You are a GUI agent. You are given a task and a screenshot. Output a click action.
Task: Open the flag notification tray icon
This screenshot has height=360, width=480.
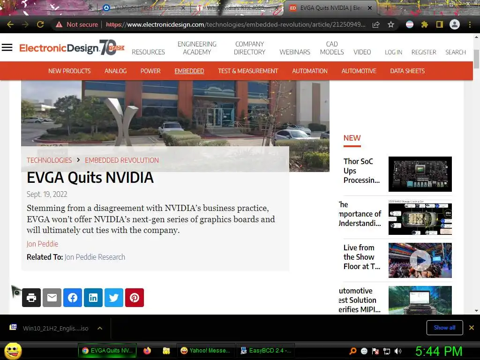coord(375,351)
